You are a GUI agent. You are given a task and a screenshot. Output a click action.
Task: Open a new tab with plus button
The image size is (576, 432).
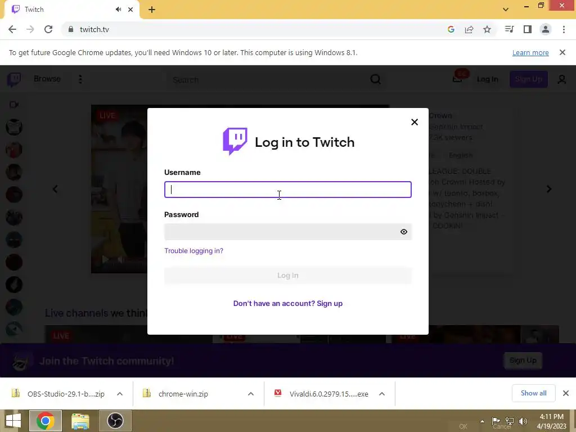pyautogui.click(x=152, y=10)
